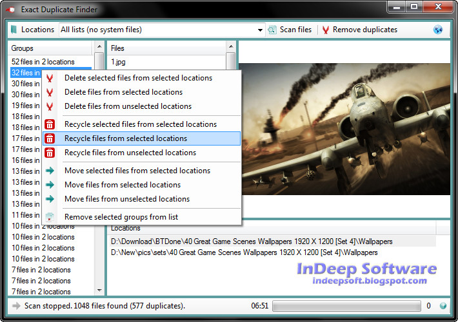Choose Move files from unselected locations

point(142,199)
